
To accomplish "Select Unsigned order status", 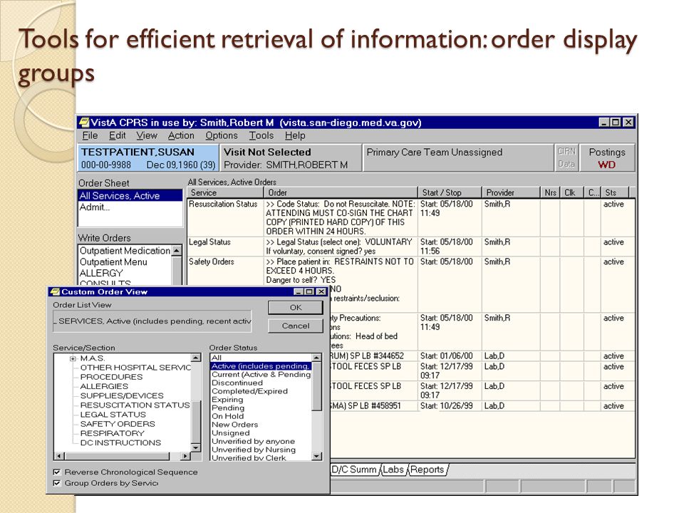I will point(261,432).
